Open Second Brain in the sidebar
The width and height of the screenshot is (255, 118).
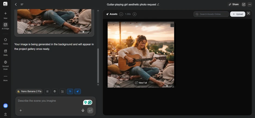point(5,65)
